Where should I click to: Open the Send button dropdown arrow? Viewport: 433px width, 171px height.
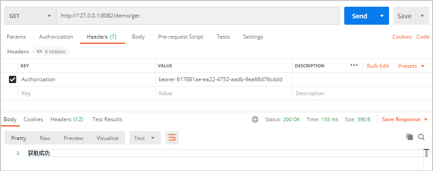point(382,16)
